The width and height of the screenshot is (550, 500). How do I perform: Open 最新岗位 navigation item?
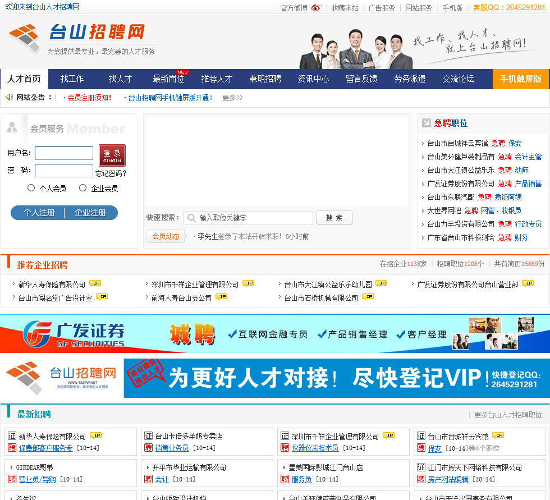click(x=169, y=79)
